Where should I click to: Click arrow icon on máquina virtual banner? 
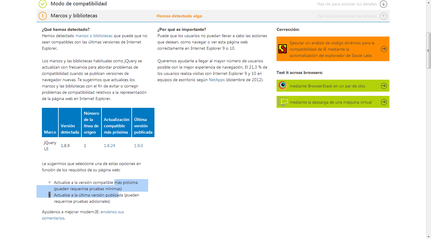point(384,102)
